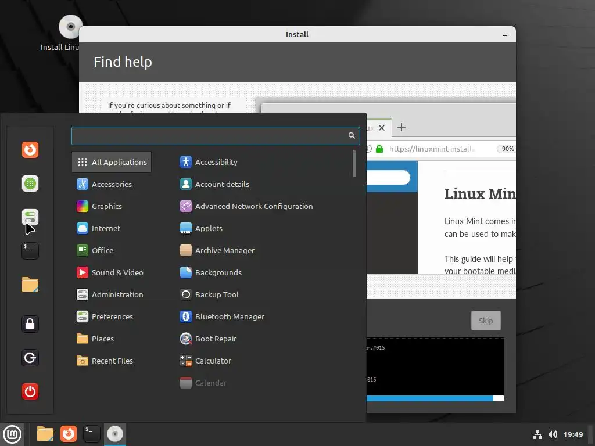Viewport: 595px width, 446px height.
Task: Click the search field in the application menu
Action: [216, 136]
